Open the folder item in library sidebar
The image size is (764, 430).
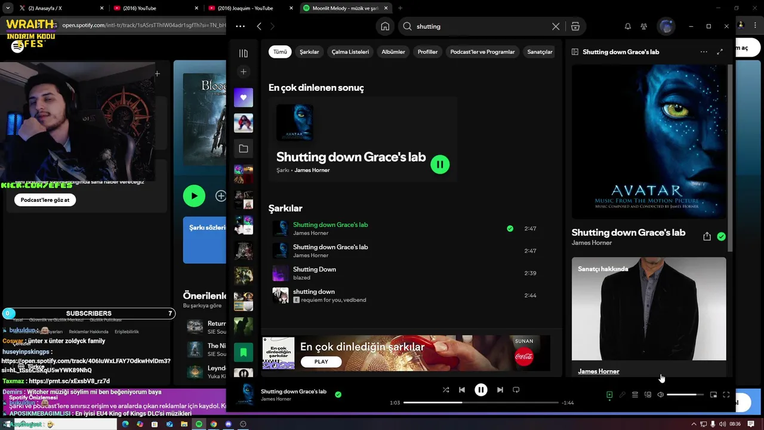coord(244,149)
